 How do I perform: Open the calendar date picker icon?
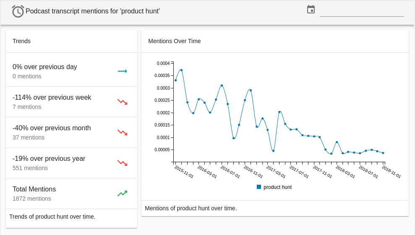pyautogui.click(x=311, y=9)
